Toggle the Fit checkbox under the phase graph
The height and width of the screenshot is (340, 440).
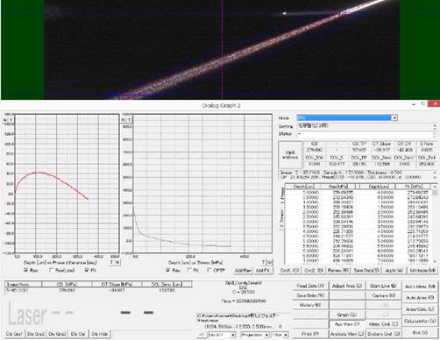(87, 270)
